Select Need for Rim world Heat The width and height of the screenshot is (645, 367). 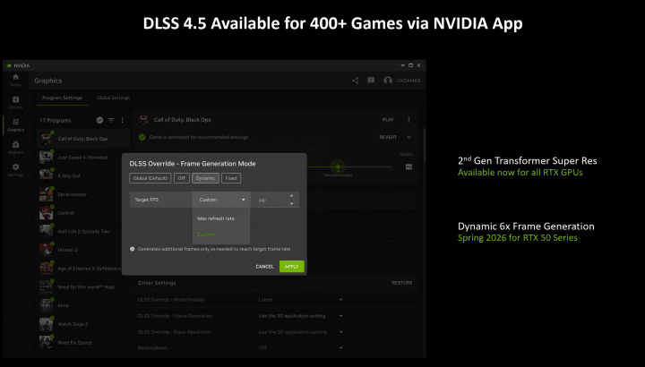tap(83, 286)
